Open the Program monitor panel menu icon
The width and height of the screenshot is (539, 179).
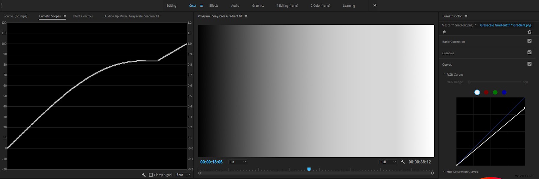tap(246, 16)
